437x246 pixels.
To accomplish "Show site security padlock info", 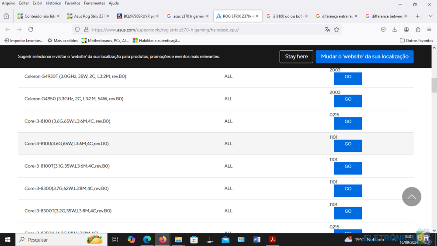I will coord(87,30).
